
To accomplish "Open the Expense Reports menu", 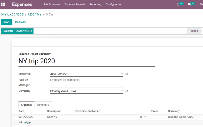I will (x=75, y=4).
